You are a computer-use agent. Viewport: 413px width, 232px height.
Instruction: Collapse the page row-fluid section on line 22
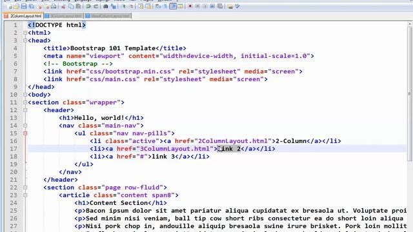tap(25, 188)
